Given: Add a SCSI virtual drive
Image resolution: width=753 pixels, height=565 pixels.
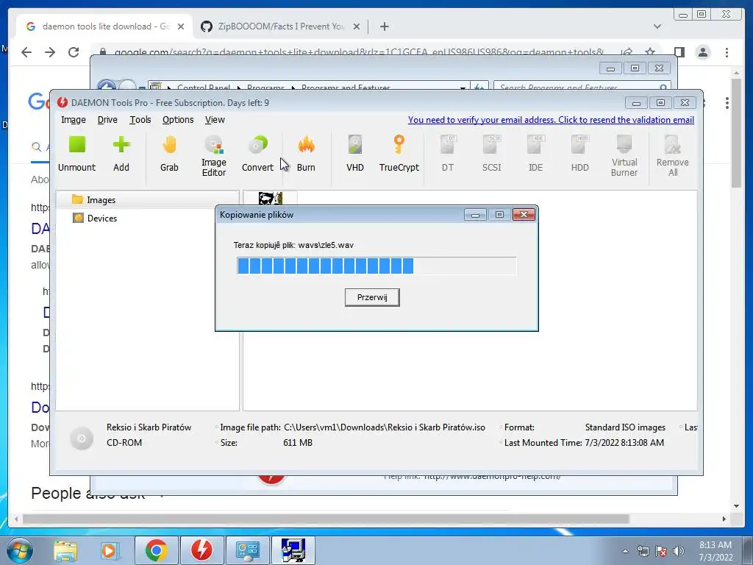Looking at the screenshot, I should (492, 154).
